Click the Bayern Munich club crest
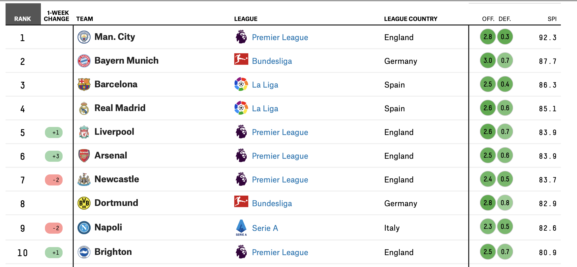 (x=84, y=61)
